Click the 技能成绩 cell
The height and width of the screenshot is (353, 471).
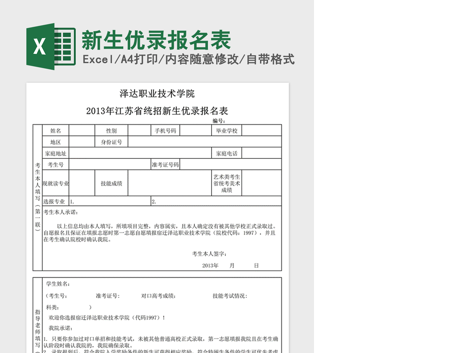111,183
